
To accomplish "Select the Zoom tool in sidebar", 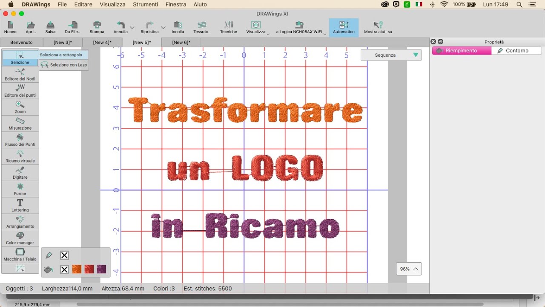I will point(20,107).
